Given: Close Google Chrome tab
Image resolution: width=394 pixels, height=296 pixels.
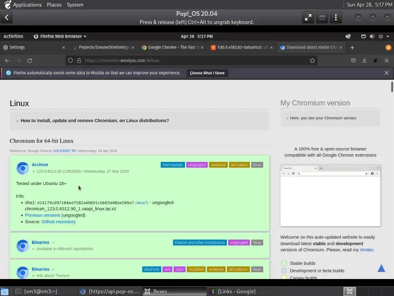Looking at the screenshot, I should (202, 47).
